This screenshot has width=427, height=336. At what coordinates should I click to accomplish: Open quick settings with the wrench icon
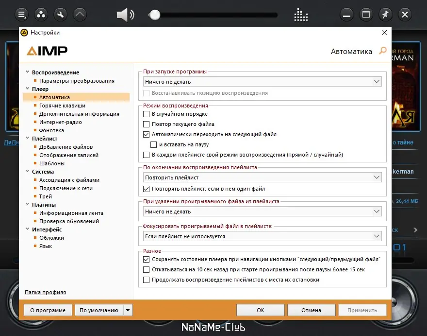tap(60, 14)
